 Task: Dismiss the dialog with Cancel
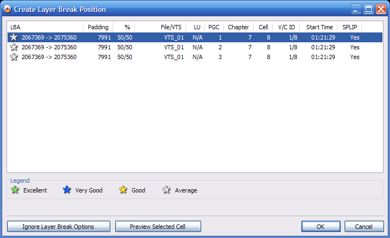(360, 227)
